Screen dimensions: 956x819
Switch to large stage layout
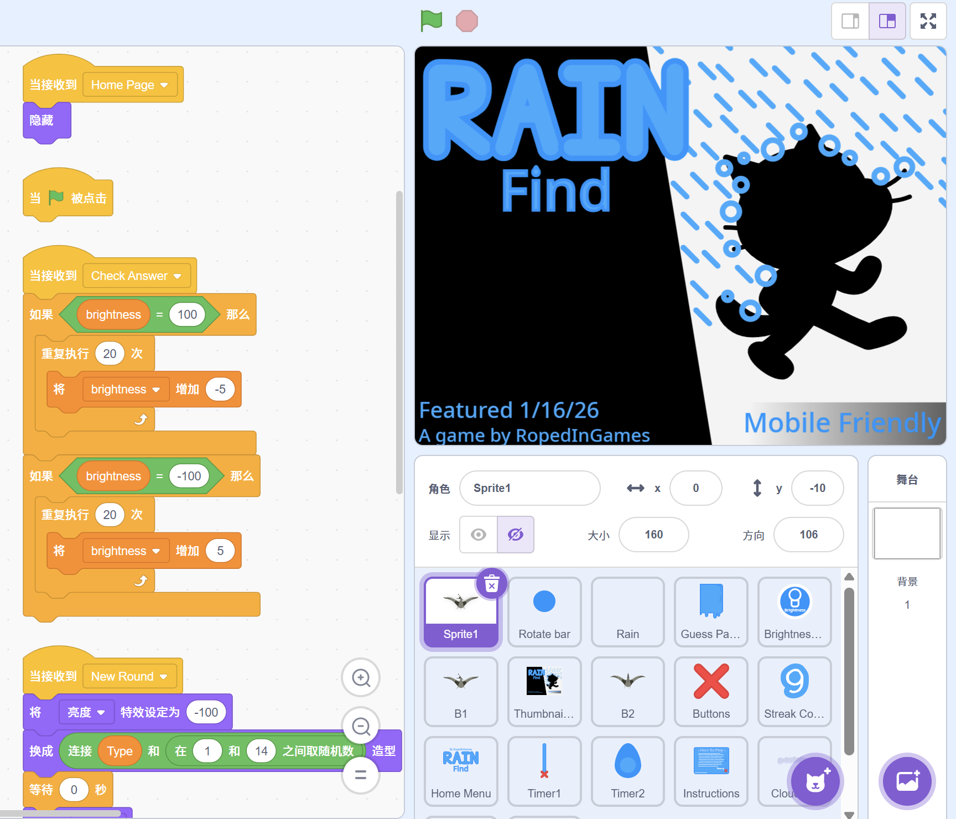[x=887, y=21]
